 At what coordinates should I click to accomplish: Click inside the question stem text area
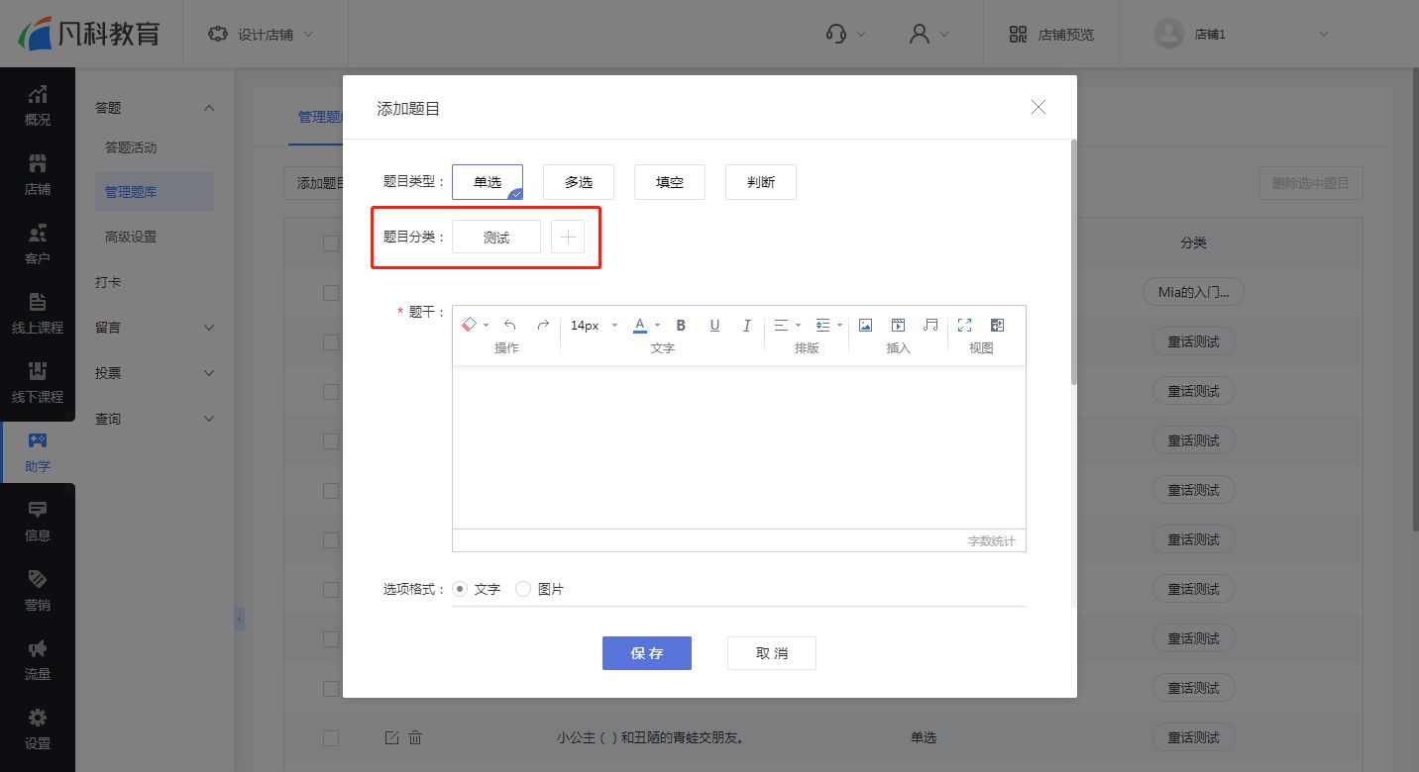click(739, 447)
